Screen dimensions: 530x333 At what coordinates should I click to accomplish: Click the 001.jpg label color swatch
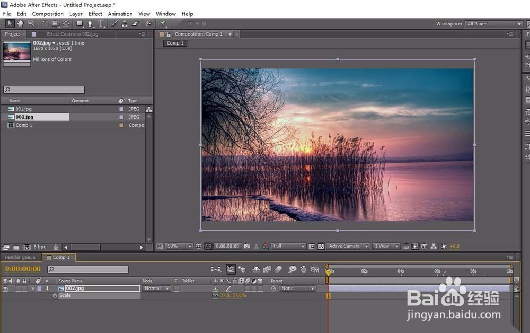click(x=121, y=109)
